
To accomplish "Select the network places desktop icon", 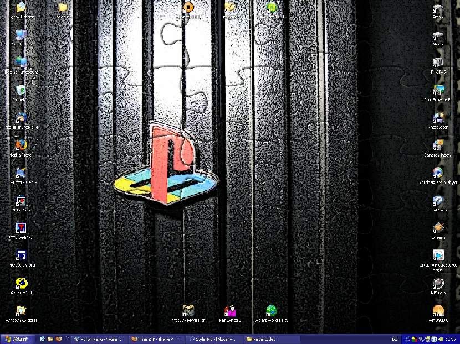I will 22,66.
